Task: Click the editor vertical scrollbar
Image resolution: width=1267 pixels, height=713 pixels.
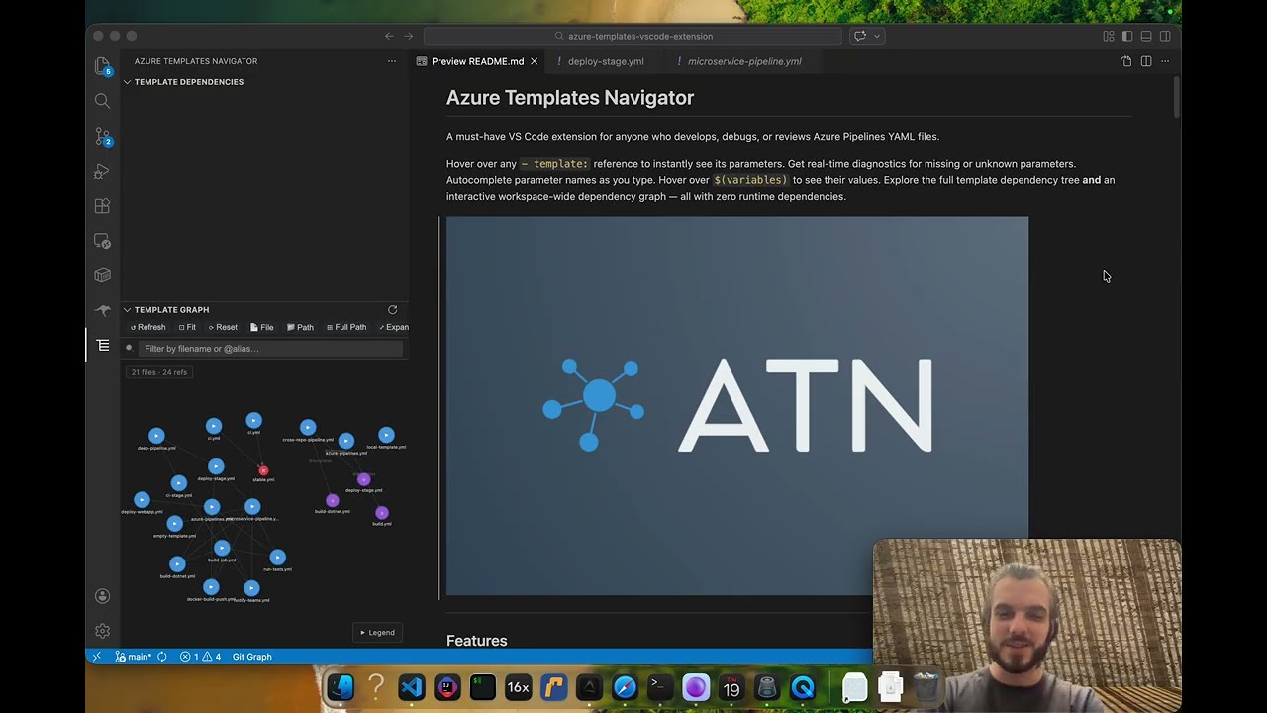Action: tap(1176, 97)
